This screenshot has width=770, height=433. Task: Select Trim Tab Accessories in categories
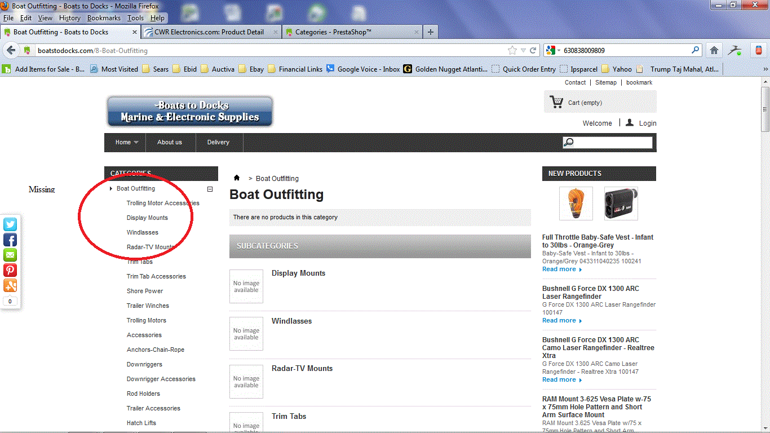156,276
